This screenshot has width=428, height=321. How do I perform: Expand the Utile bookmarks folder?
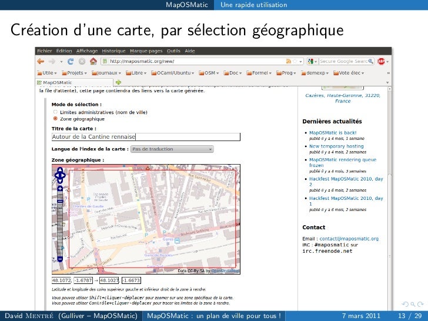(x=46, y=73)
